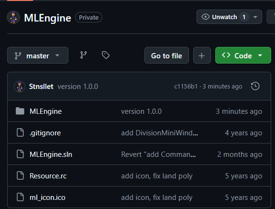Click the MLEngine folder icon
The height and width of the screenshot is (209, 275).
pos(20,111)
